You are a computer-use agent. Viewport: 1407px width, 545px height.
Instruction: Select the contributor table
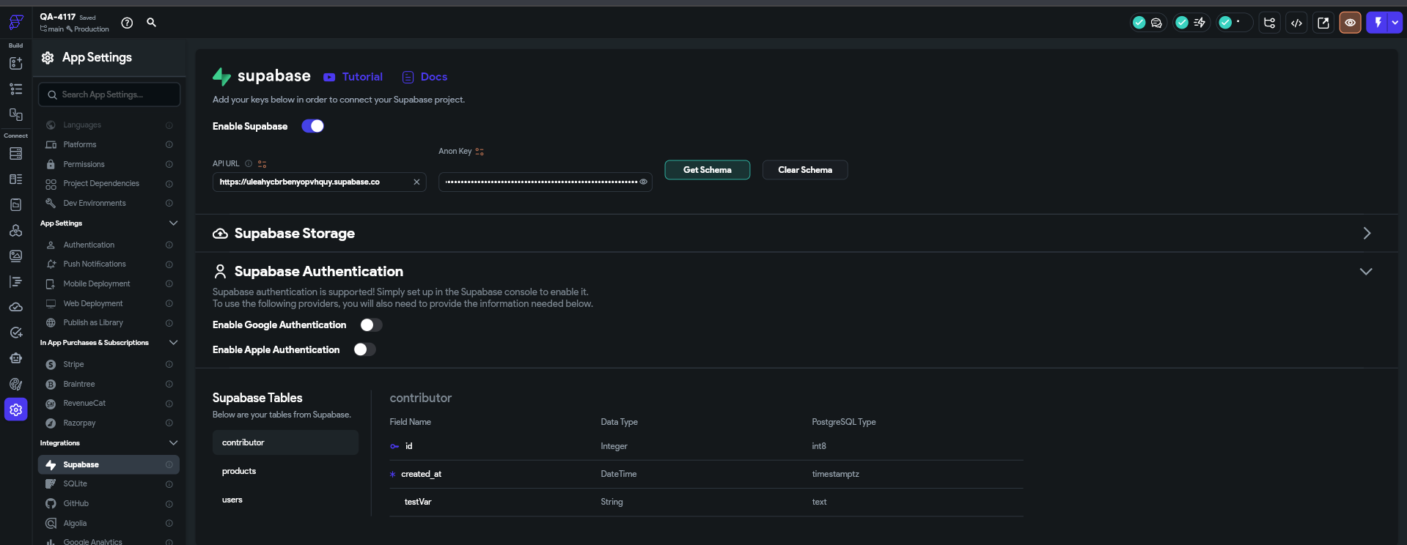coord(285,442)
